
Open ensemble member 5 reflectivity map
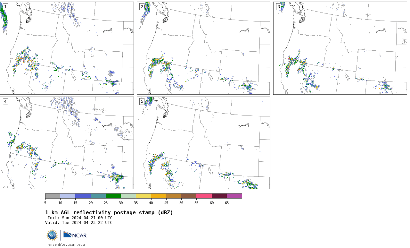[203, 143]
